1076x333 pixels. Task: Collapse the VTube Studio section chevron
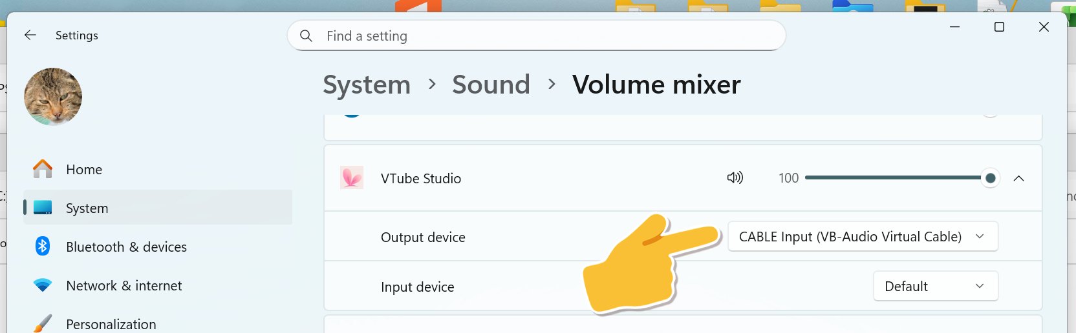point(1018,179)
